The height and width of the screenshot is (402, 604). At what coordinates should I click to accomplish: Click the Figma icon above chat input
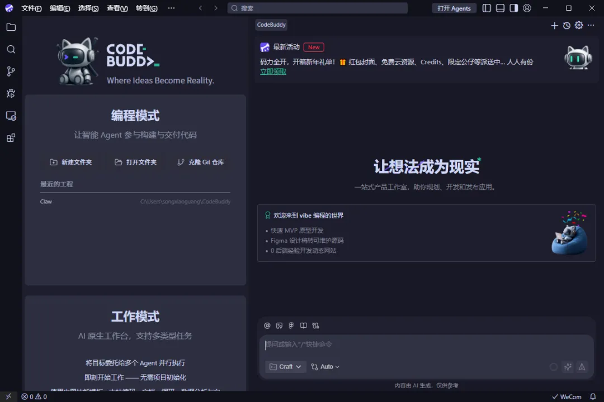tap(291, 326)
